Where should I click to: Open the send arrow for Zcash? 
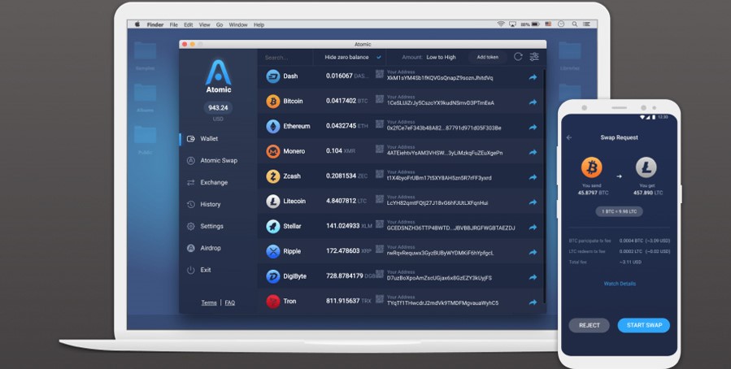click(533, 177)
